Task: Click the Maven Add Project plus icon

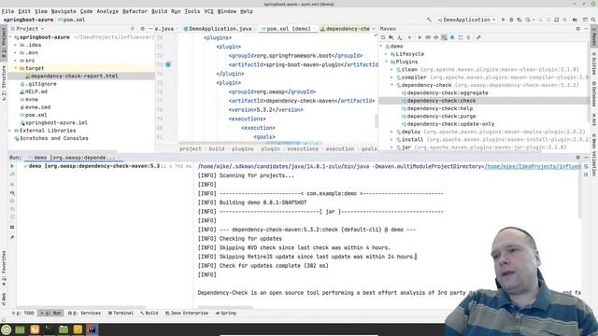Action: [x=409, y=37]
